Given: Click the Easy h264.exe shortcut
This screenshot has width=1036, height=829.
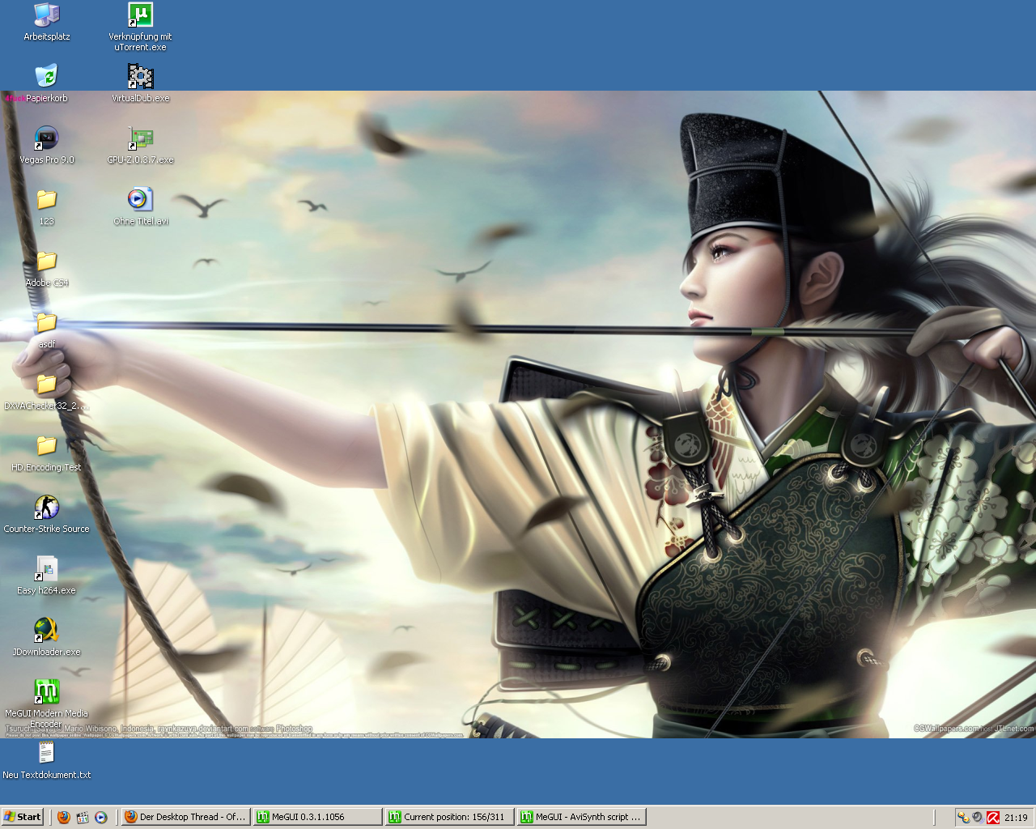Looking at the screenshot, I should click(46, 569).
